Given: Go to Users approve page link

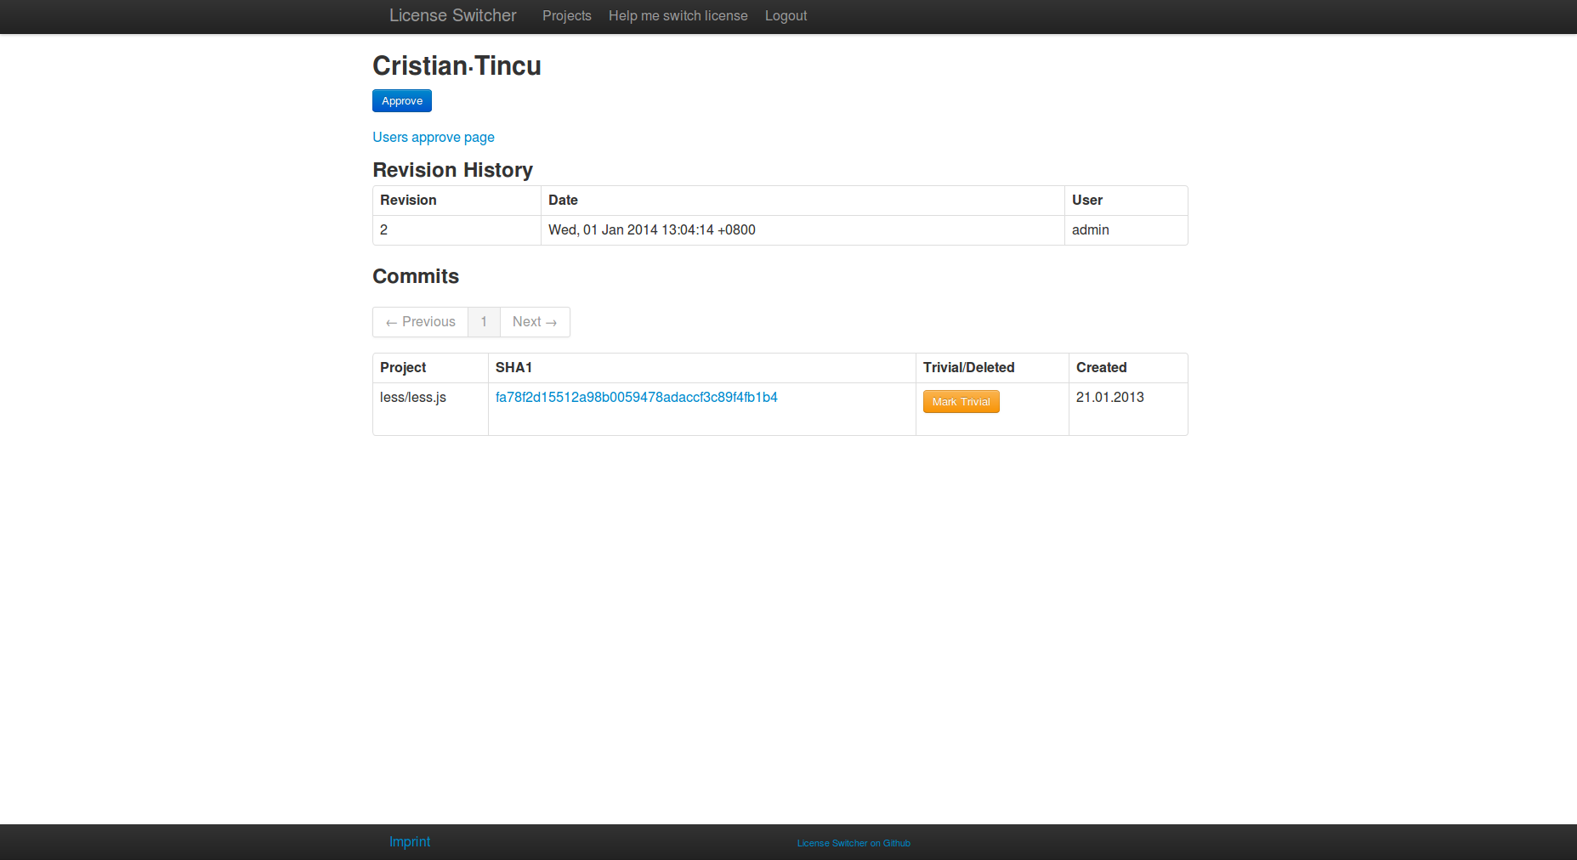Looking at the screenshot, I should tap(434, 138).
